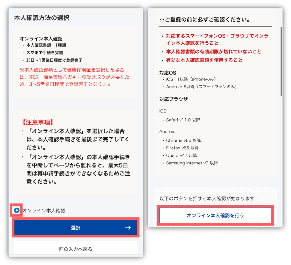Screen dimensions: 291x265
Task: Click the Safari v11.0 以降 entry
Action: (x=183, y=120)
